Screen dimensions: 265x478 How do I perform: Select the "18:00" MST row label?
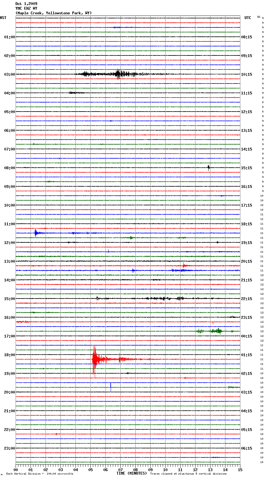tap(9, 355)
